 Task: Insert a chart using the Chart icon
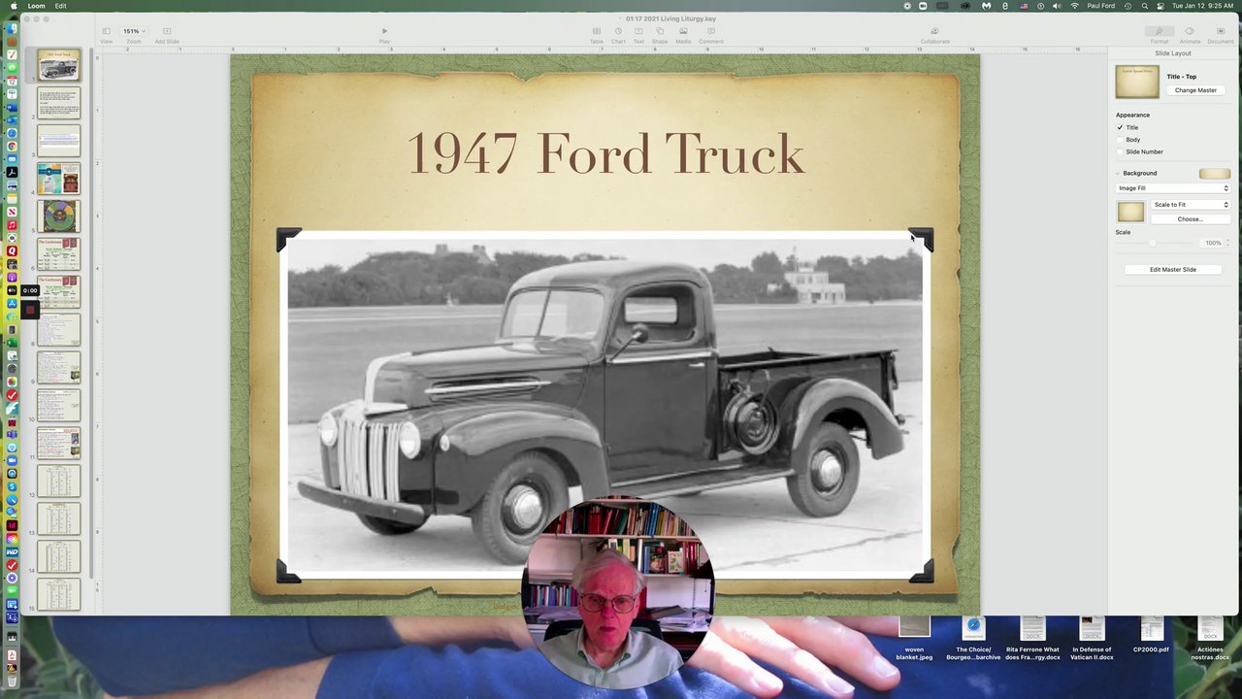[x=618, y=34]
